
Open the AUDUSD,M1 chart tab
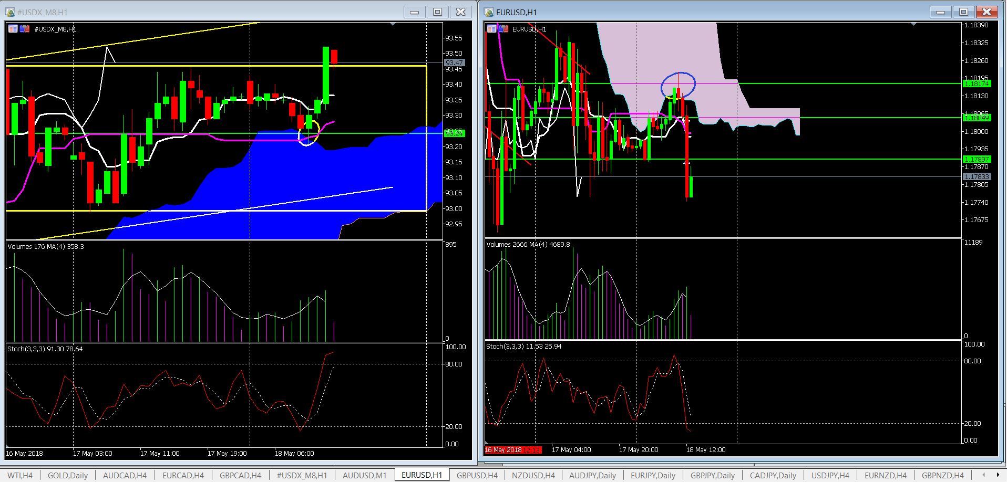click(x=364, y=475)
